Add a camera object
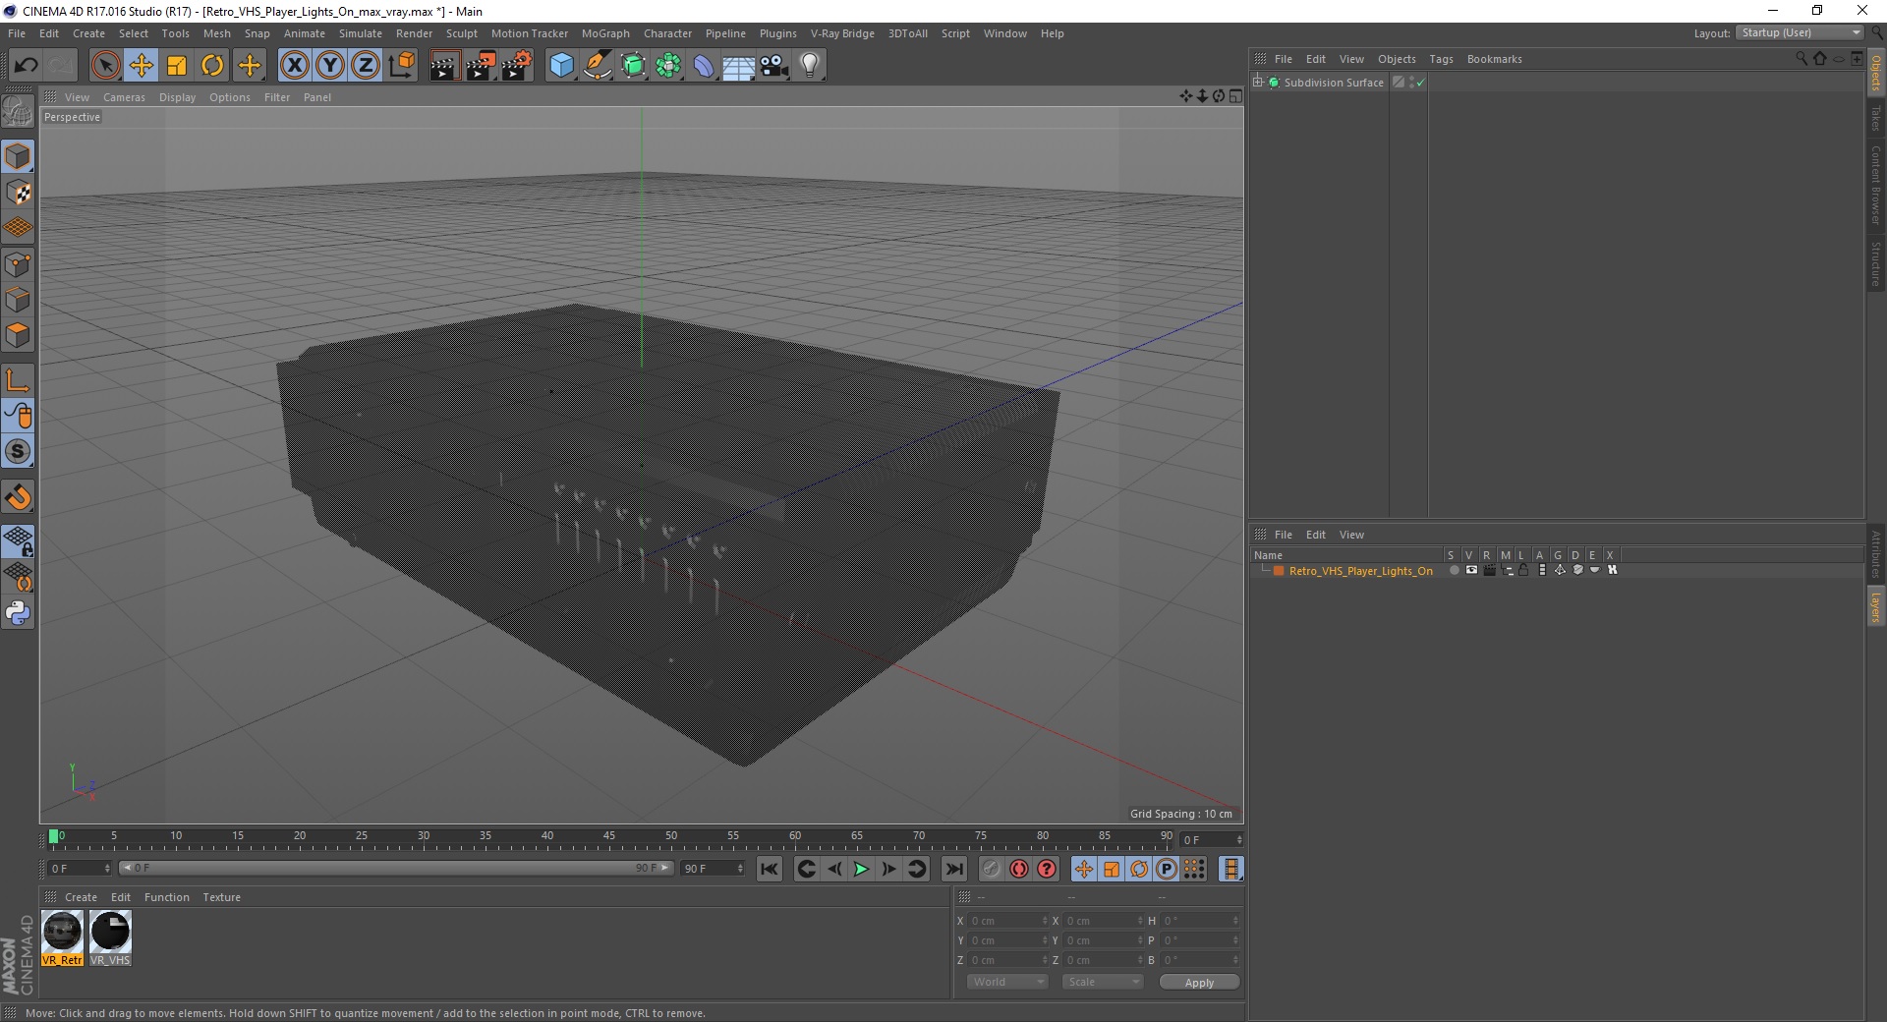 click(773, 66)
